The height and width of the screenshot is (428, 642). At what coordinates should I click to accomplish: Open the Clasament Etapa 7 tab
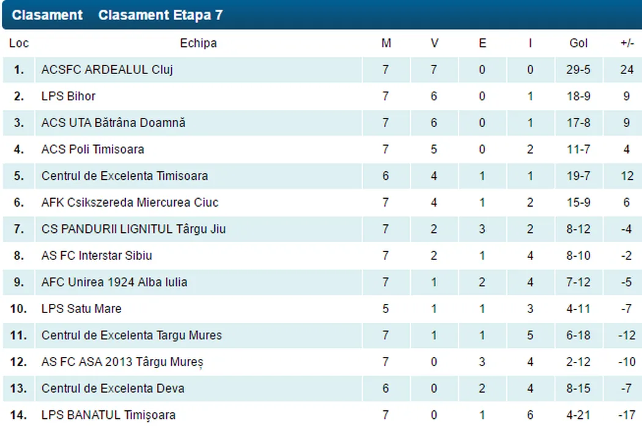[x=160, y=15]
